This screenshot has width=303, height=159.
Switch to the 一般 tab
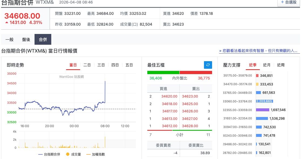9,39
